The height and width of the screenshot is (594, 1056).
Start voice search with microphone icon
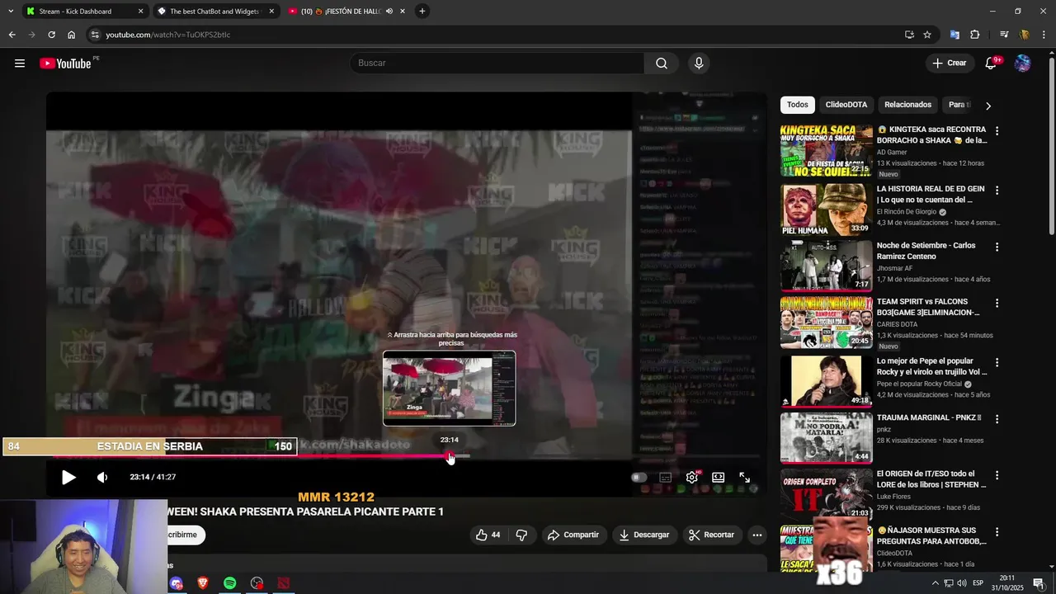click(699, 64)
